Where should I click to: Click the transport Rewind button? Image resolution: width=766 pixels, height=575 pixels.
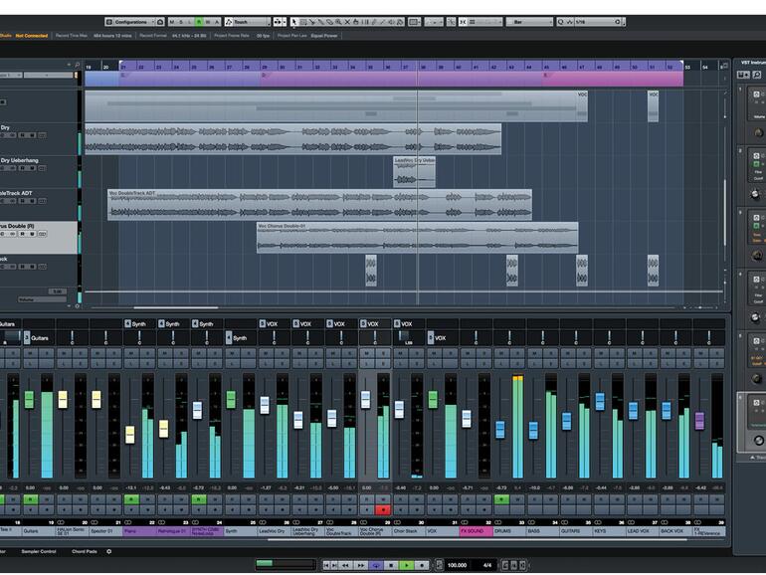coord(345,565)
